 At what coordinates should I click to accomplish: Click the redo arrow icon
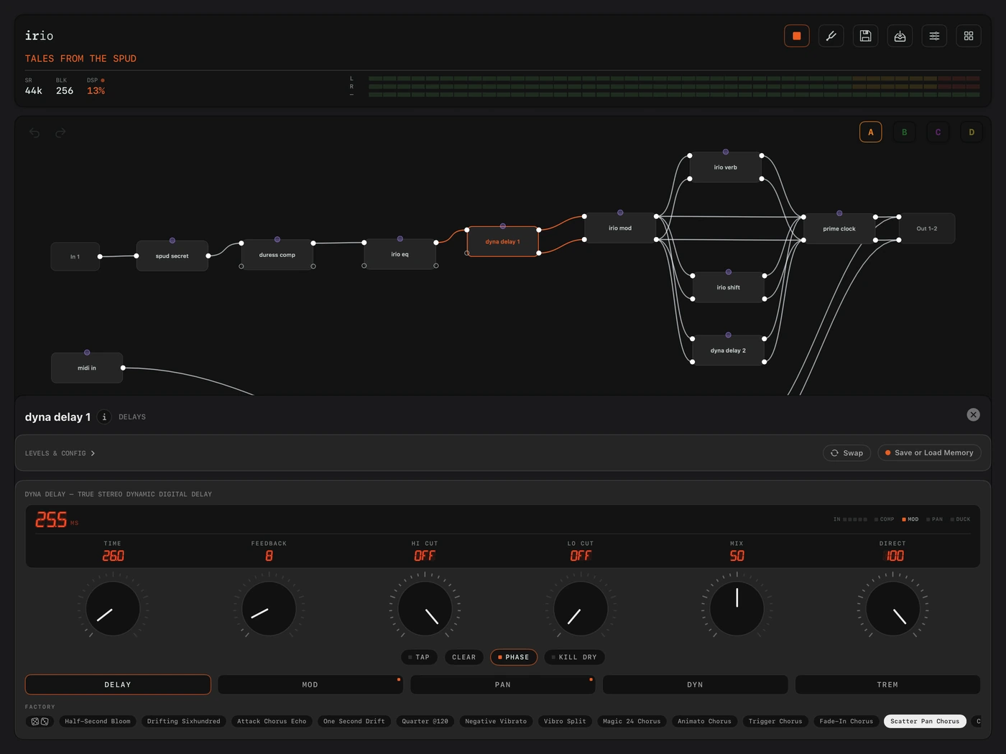pos(60,133)
